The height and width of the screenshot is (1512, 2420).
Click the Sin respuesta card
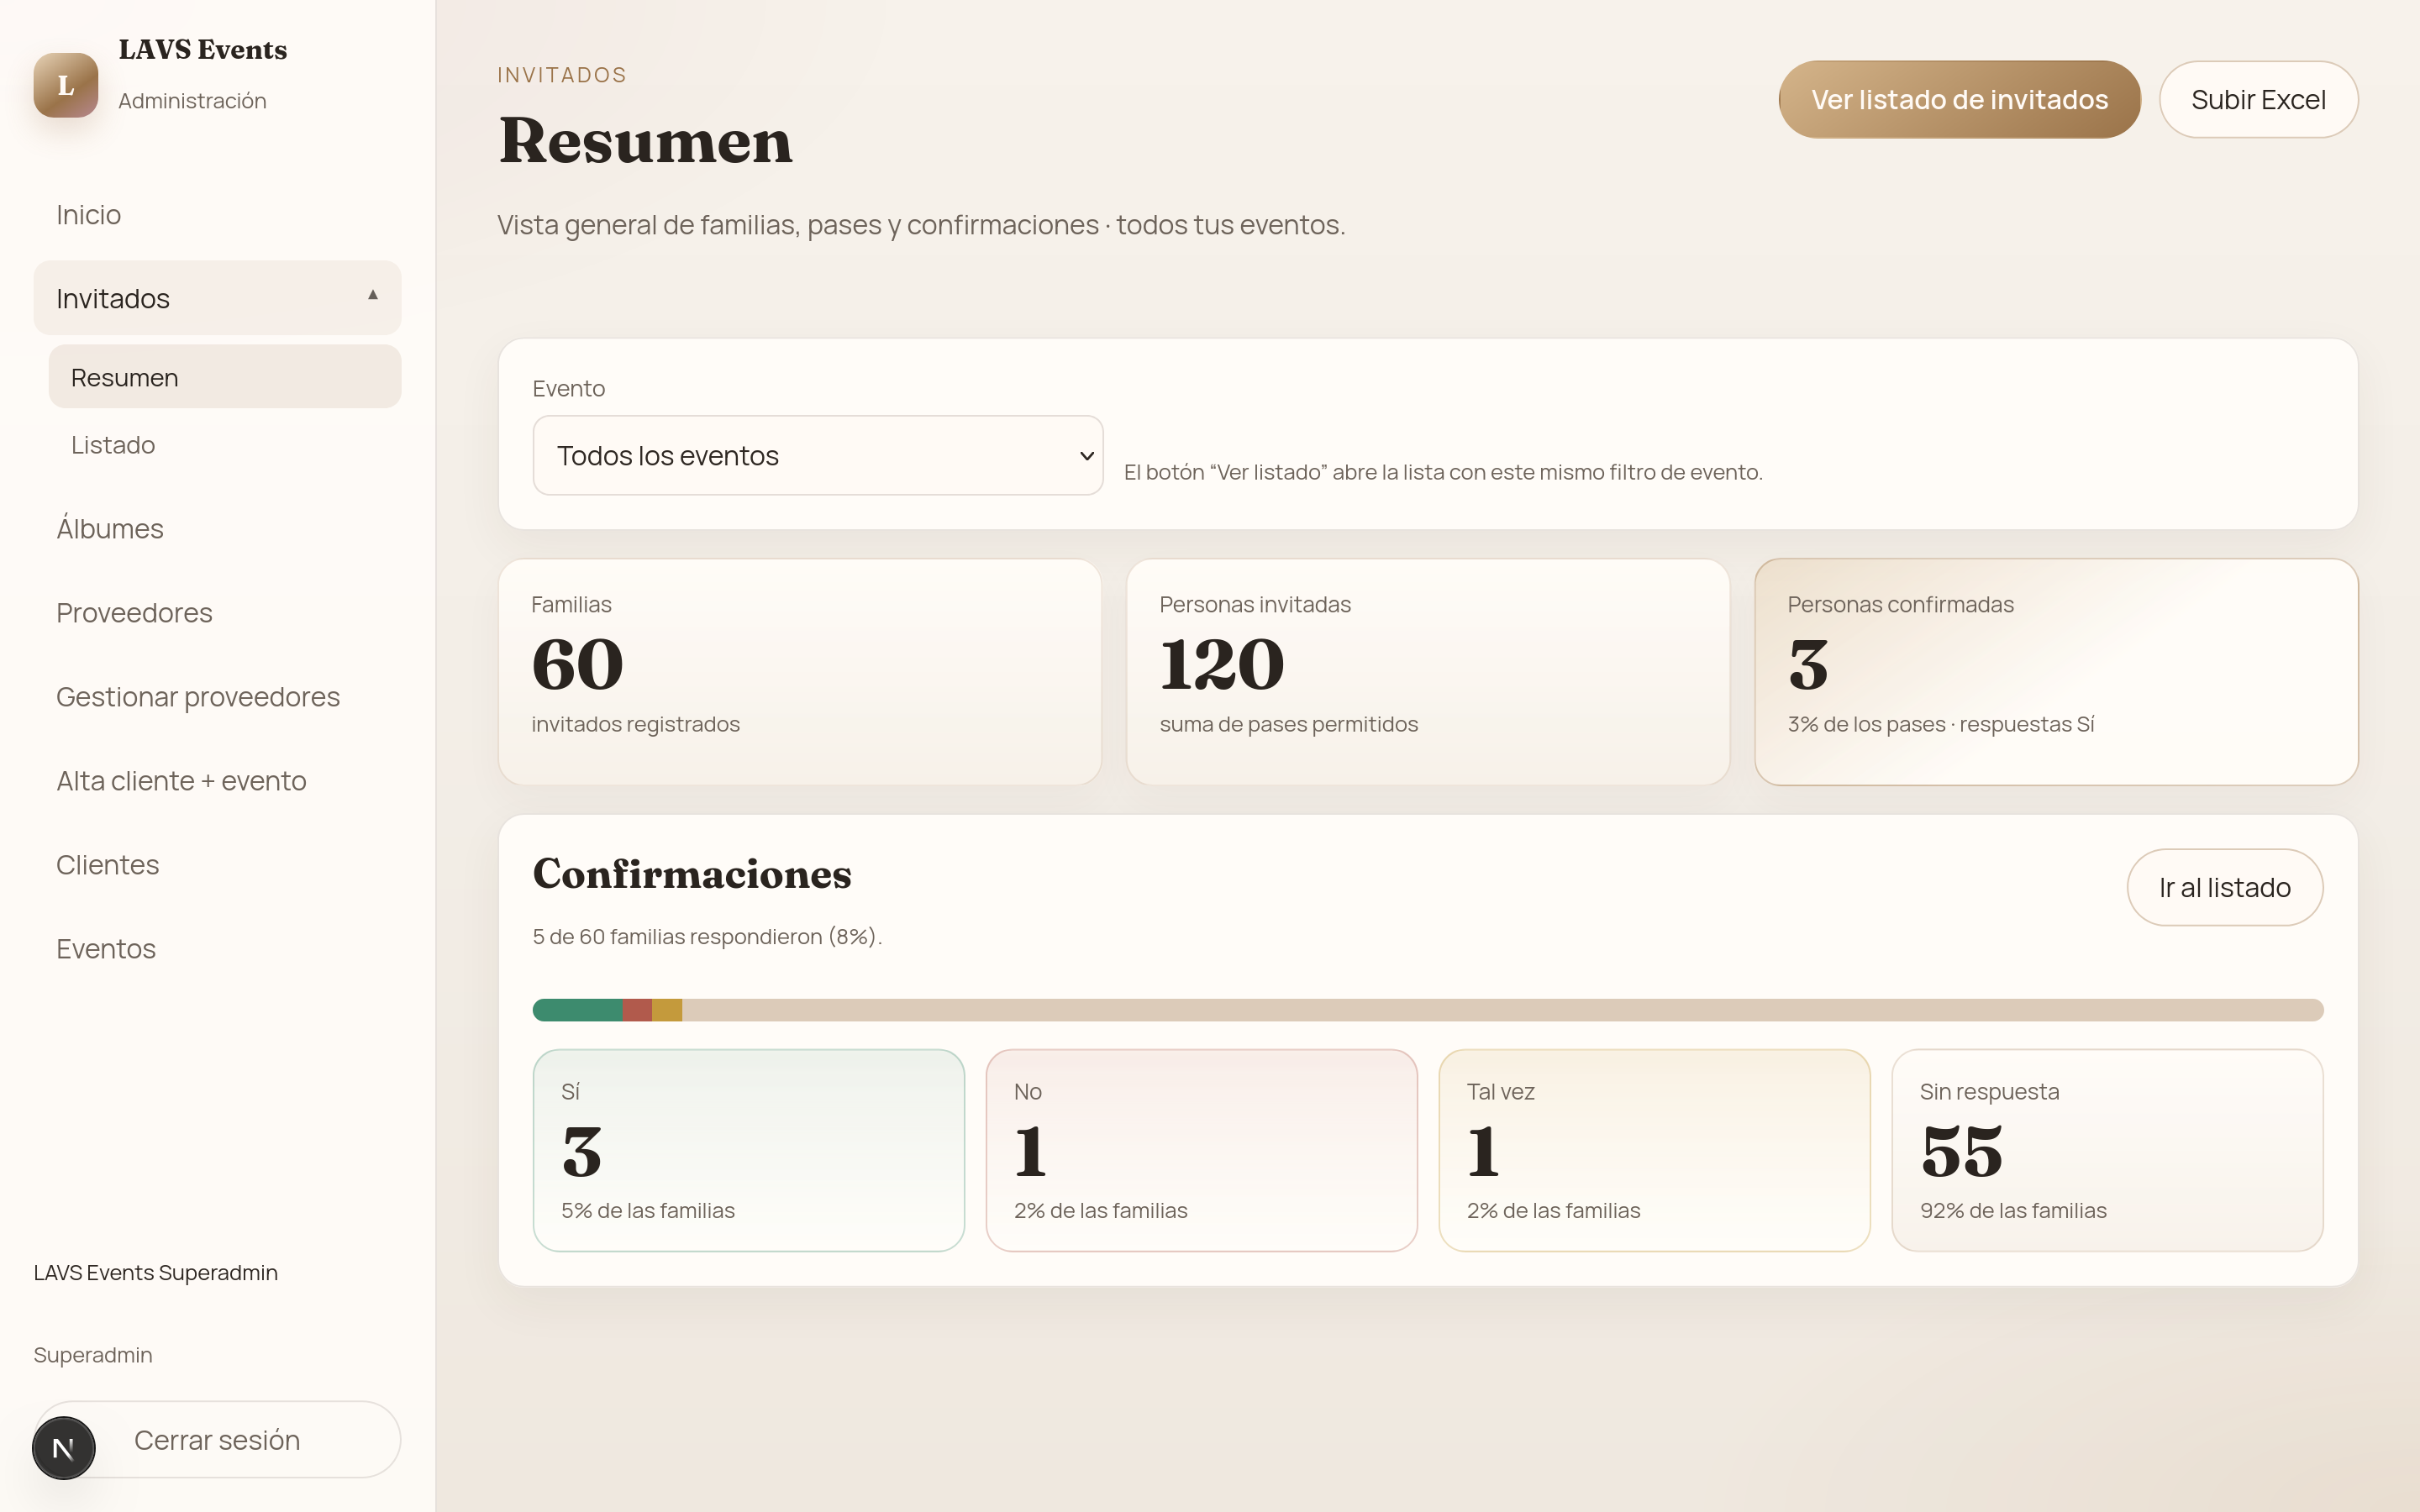point(2107,1150)
